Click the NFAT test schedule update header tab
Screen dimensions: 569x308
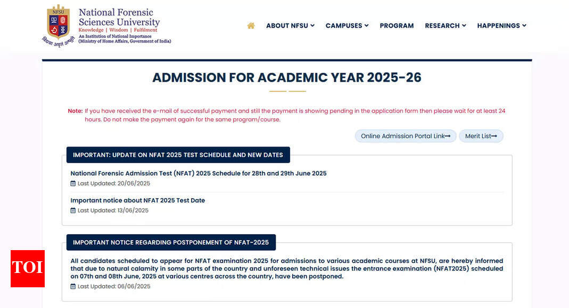[178, 155]
